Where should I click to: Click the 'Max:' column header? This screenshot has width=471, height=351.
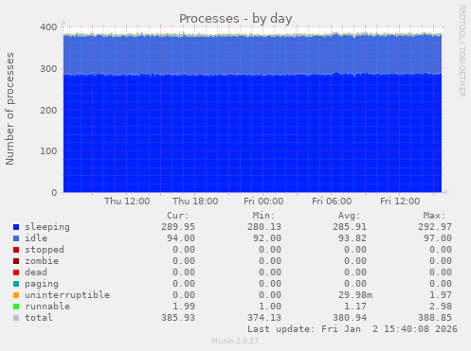tap(435, 216)
